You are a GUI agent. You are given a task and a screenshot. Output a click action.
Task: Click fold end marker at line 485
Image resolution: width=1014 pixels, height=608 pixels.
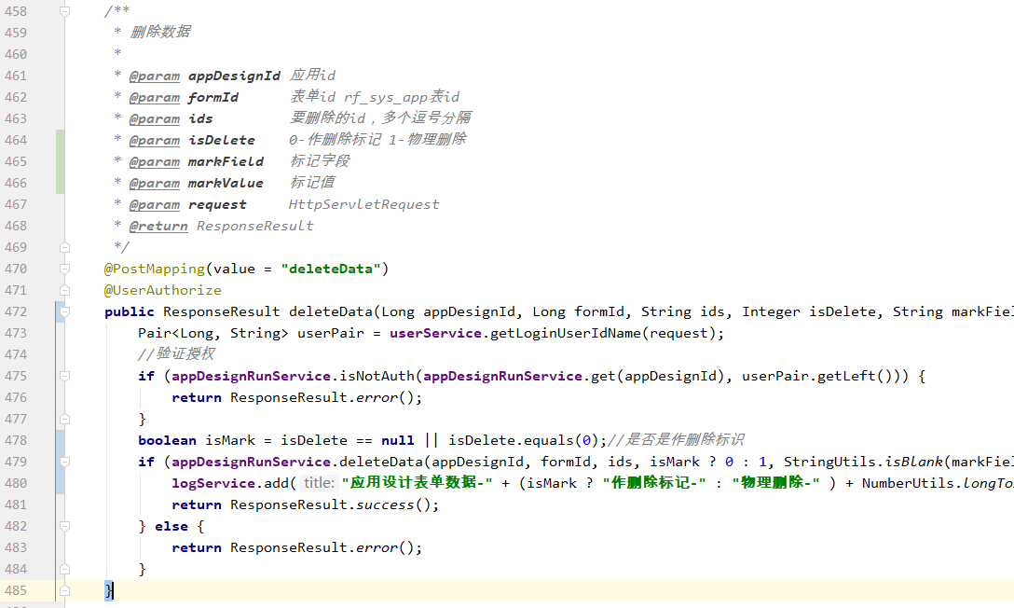pos(65,590)
